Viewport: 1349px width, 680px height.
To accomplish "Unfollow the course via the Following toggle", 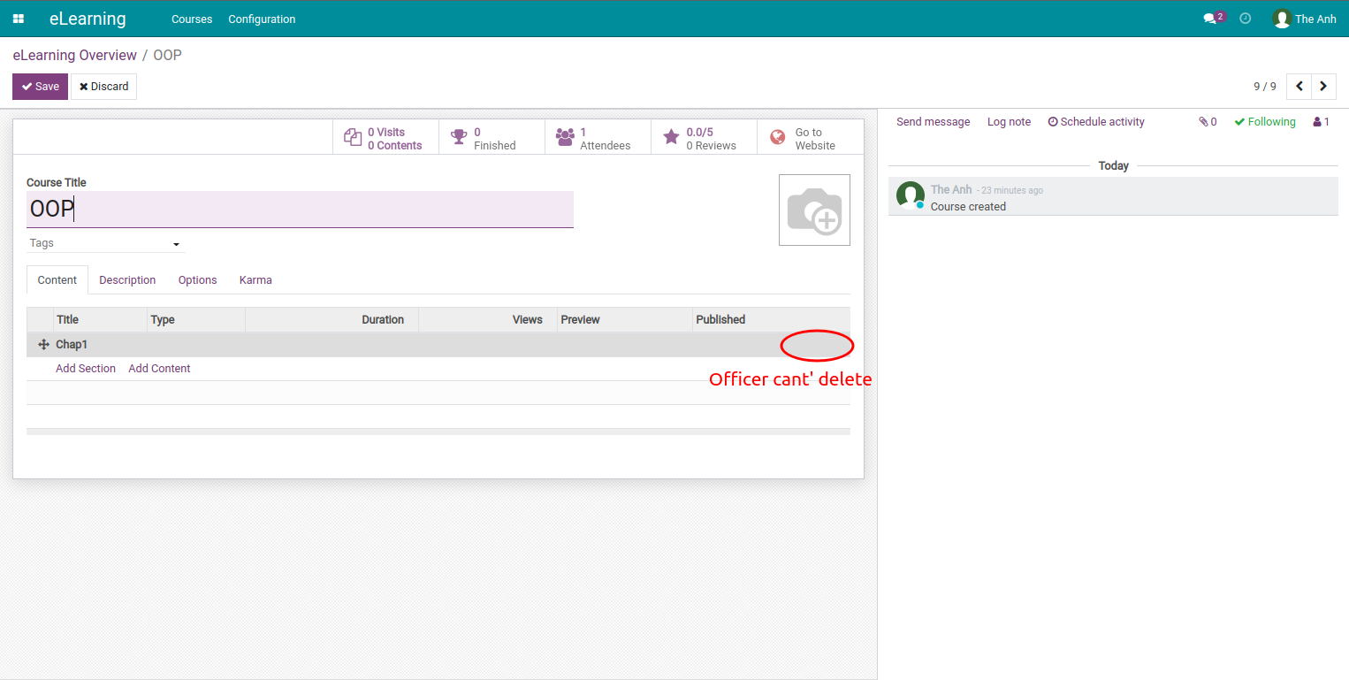I will click(1264, 121).
